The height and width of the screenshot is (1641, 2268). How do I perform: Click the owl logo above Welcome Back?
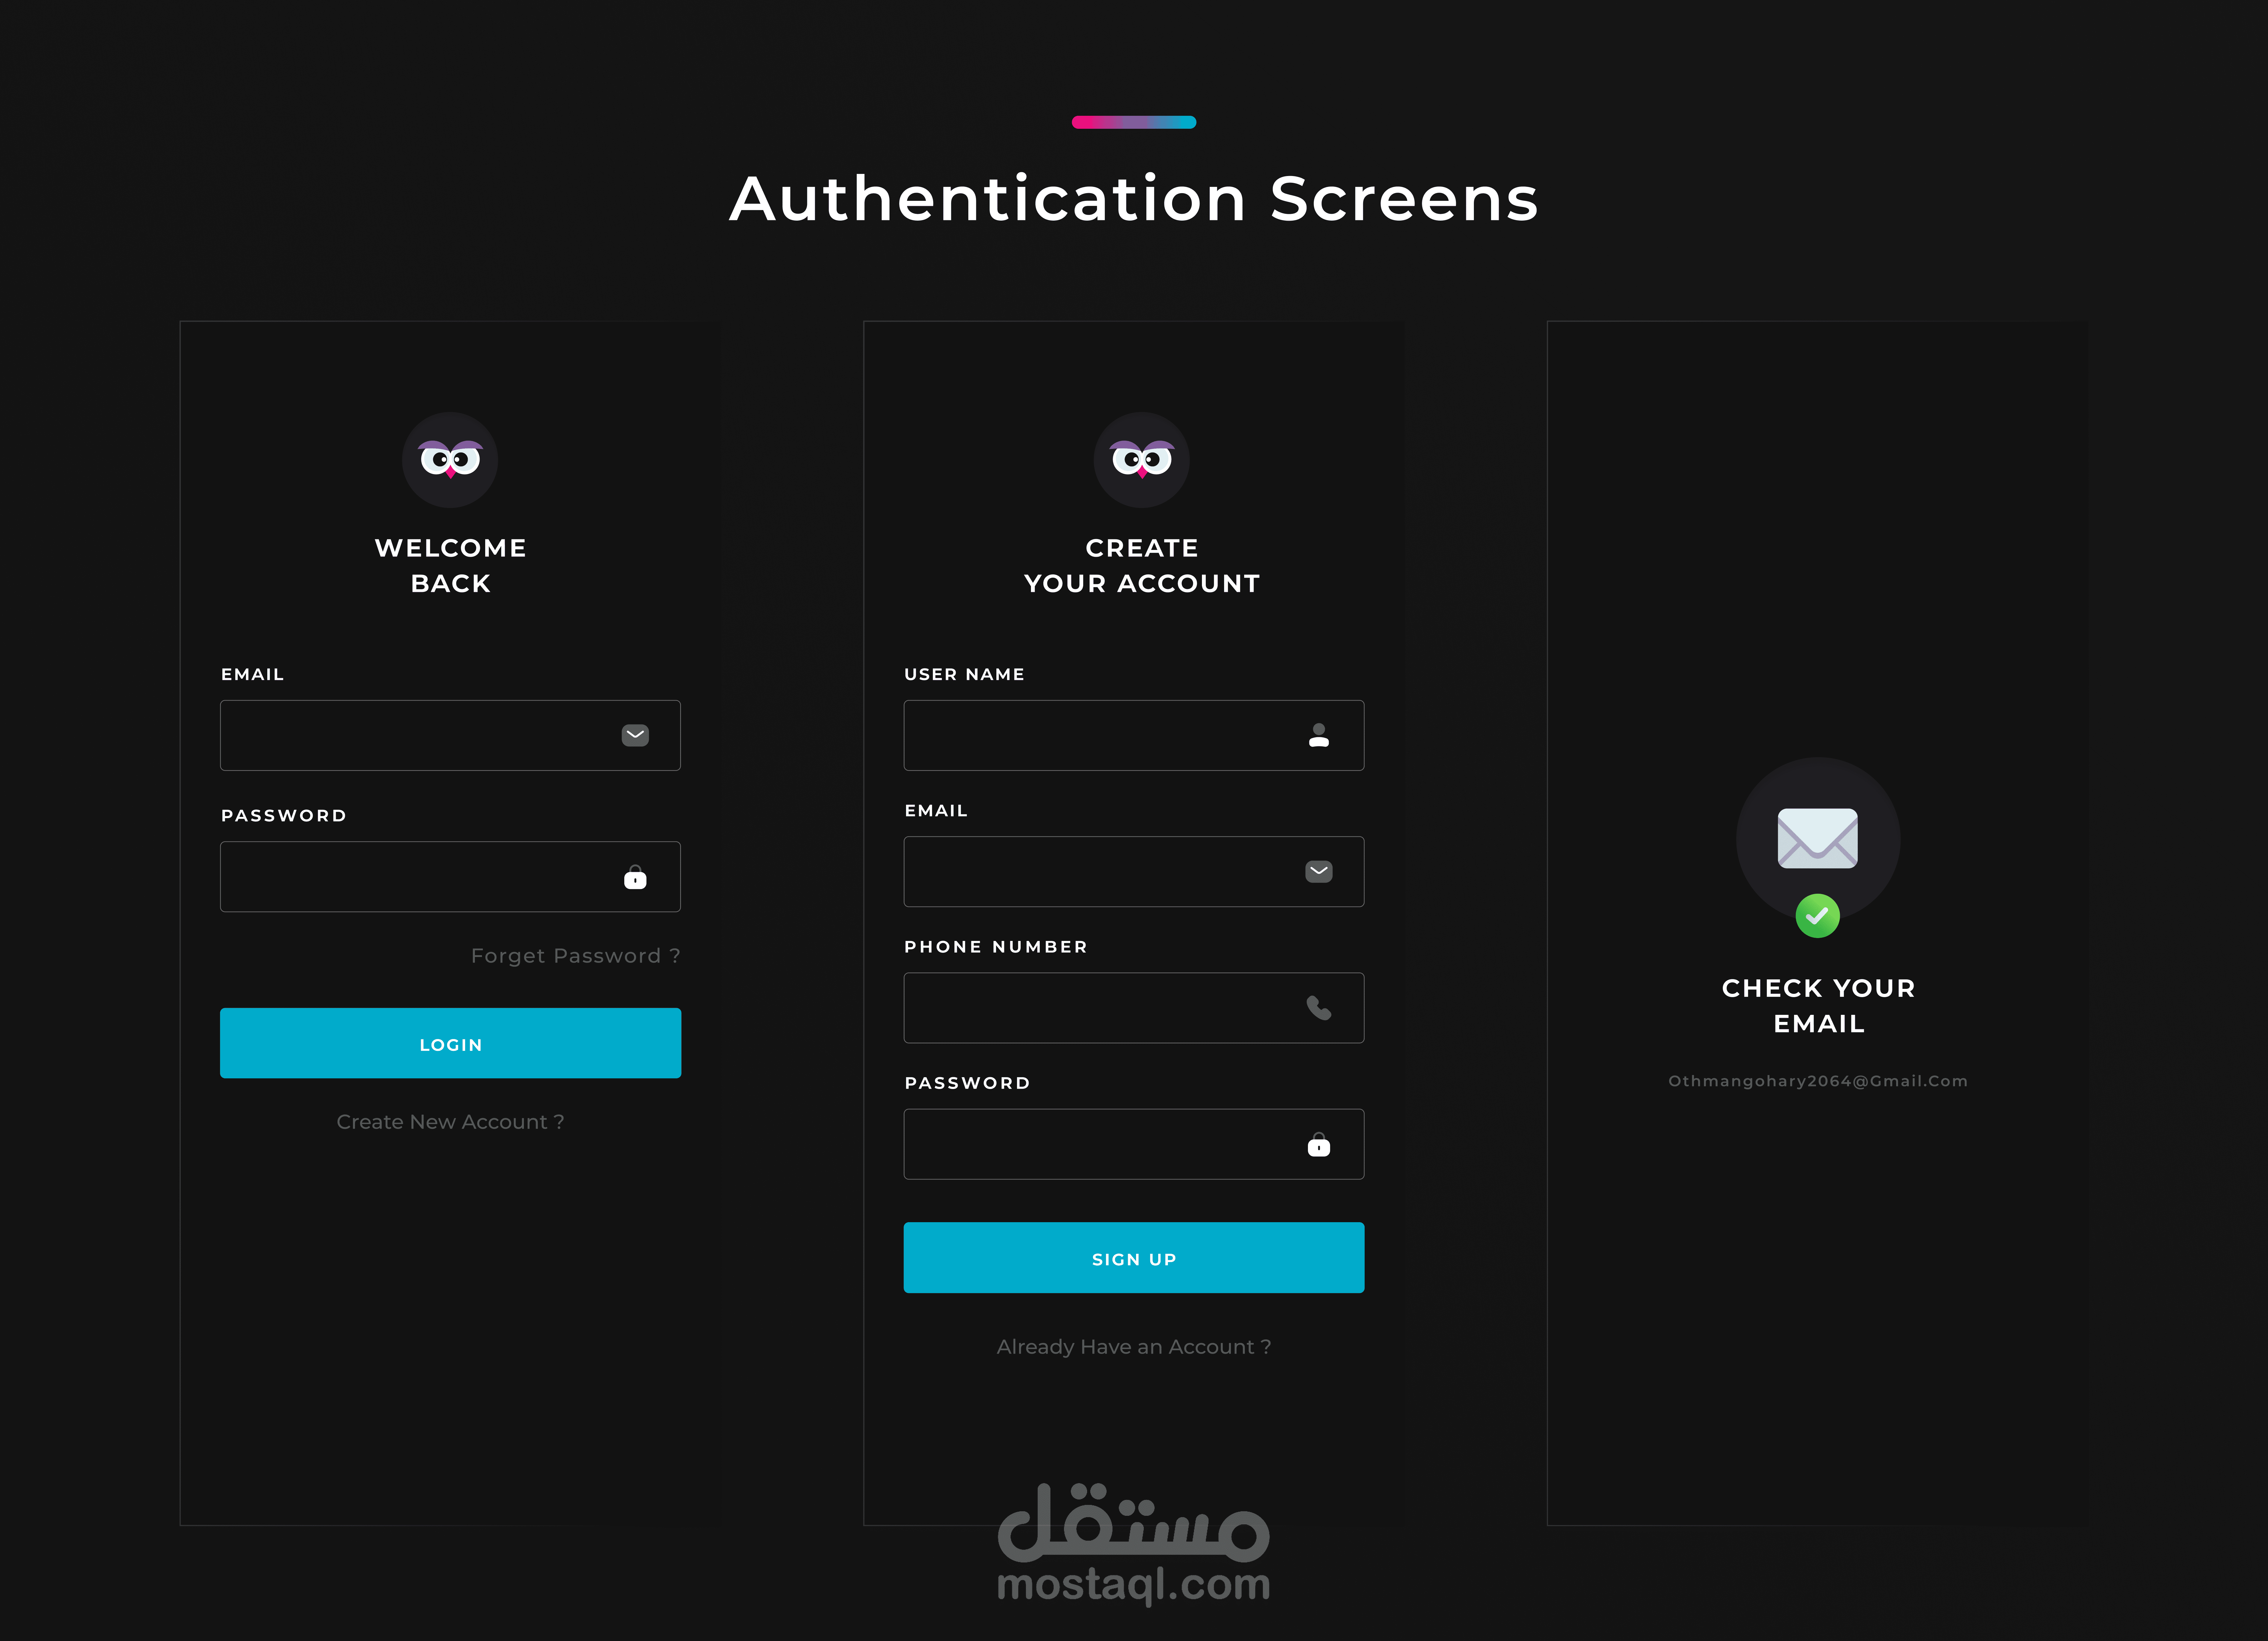450,460
